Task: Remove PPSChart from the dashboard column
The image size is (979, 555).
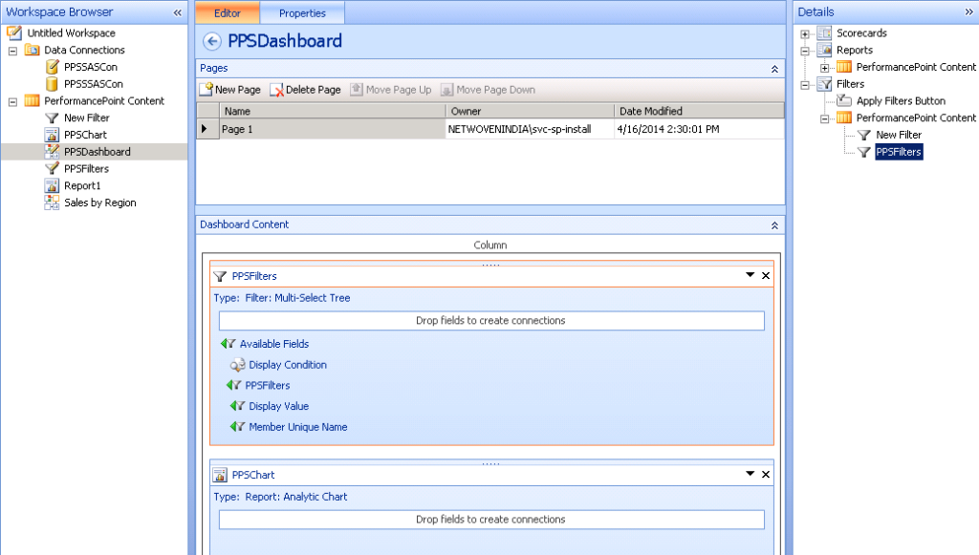Action: (x=766, y=475)
